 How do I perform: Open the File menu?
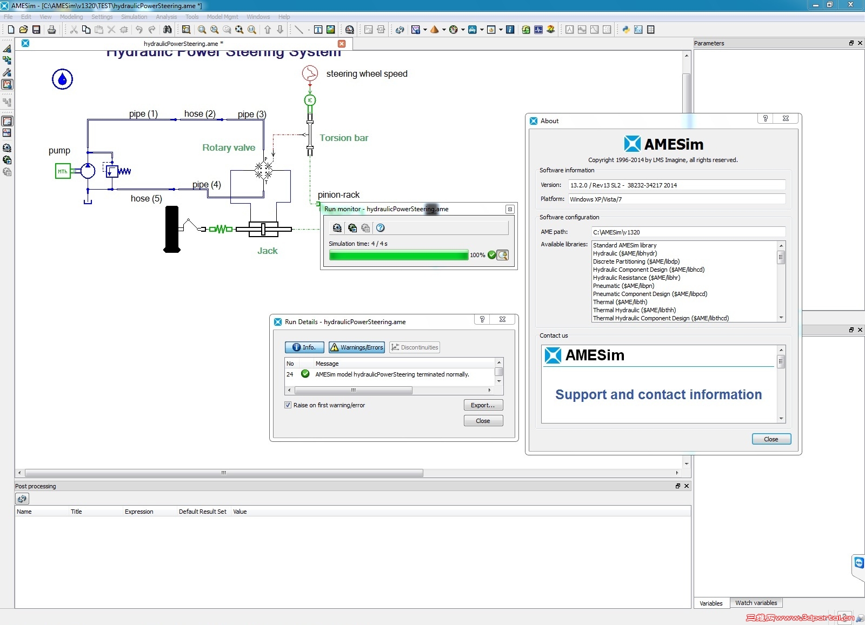pyautogui.click(x=8, y=17)
